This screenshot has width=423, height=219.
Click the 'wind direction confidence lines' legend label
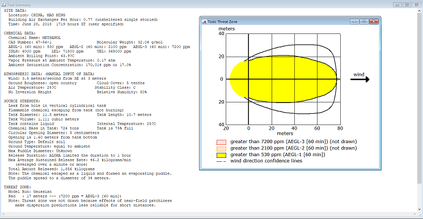click(267, 161)
